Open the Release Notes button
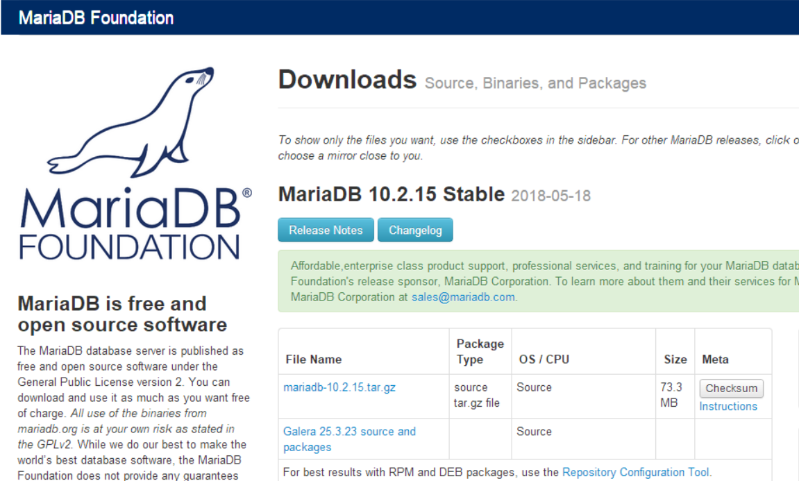Screen dimensions: 799x481 point(326,230)
